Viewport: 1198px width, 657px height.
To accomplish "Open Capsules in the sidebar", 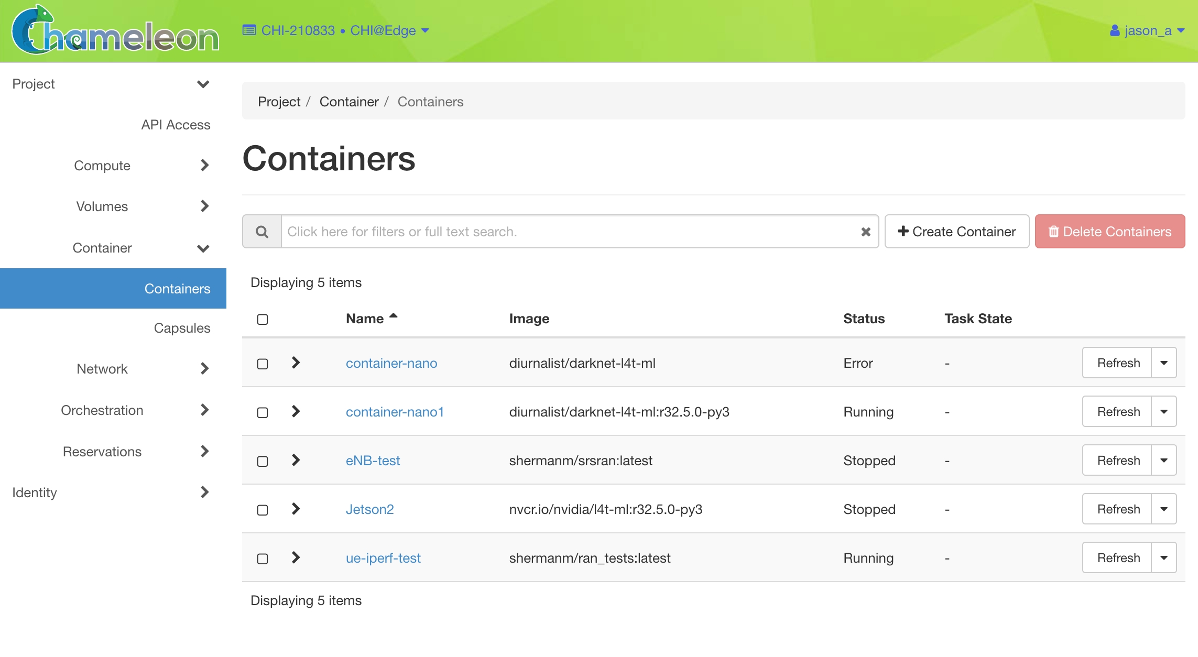I will 182,328.
